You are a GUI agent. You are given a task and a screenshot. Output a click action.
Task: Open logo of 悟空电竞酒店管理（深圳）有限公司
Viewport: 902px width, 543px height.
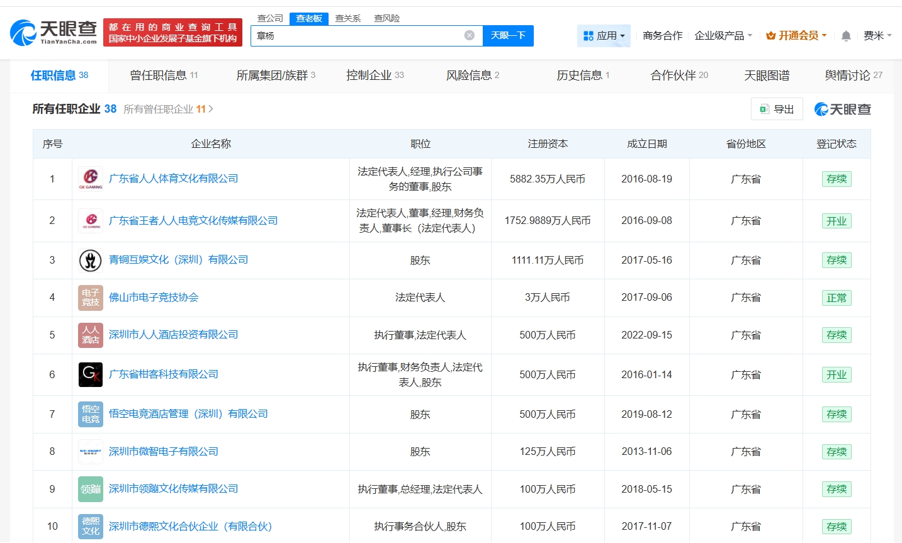(91, 414)
